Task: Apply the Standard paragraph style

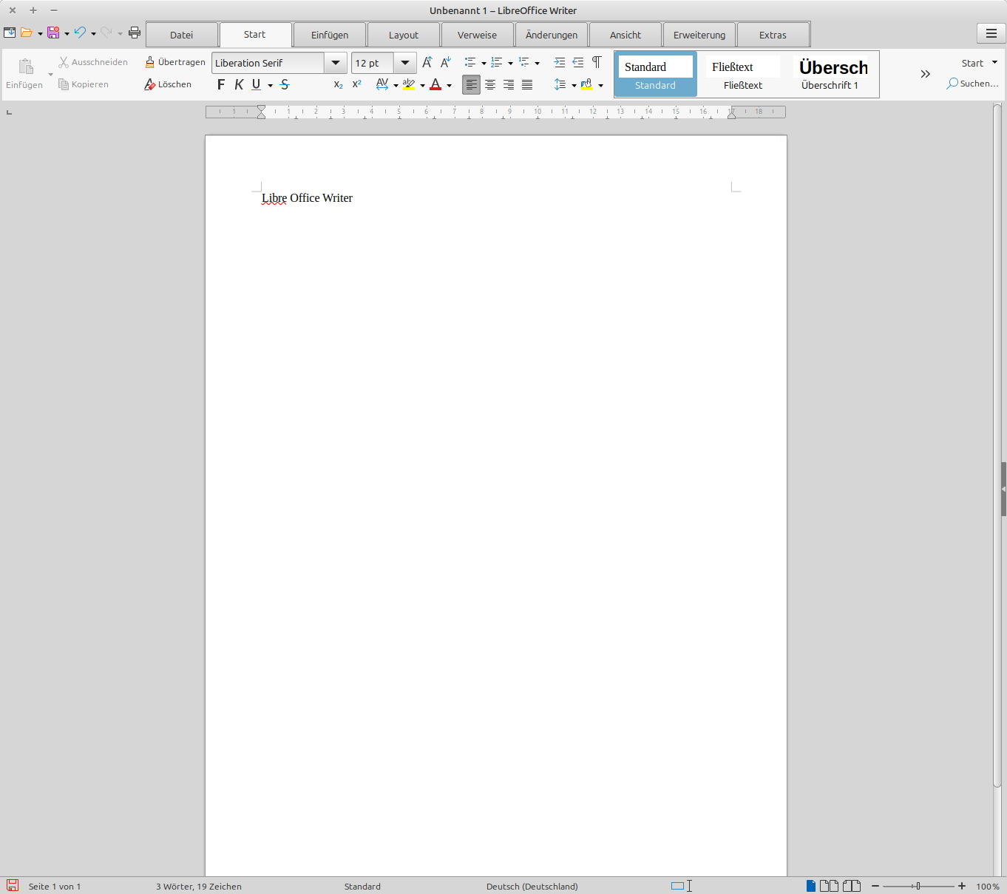Action: tap(656, 74)
